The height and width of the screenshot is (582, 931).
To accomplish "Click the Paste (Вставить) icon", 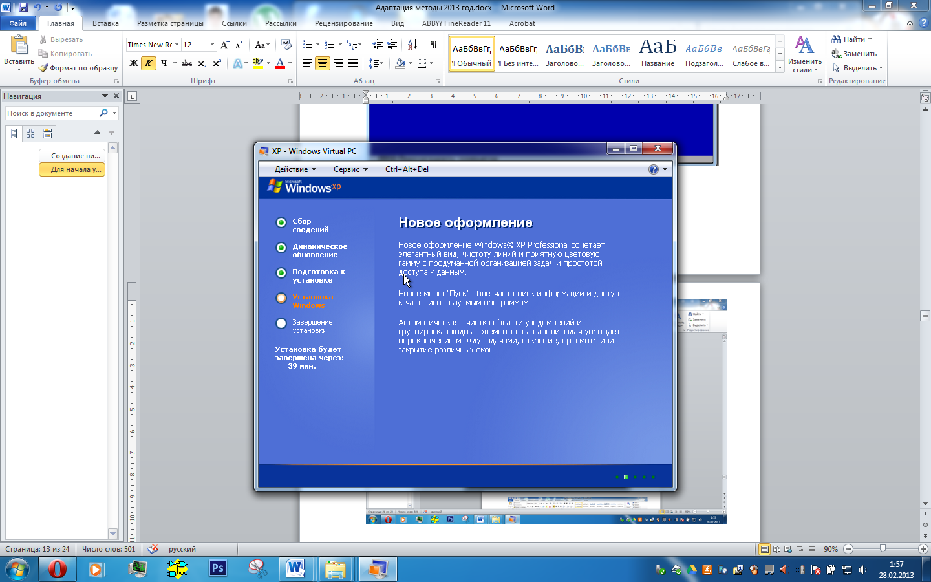I will click(x=19, y=45).
